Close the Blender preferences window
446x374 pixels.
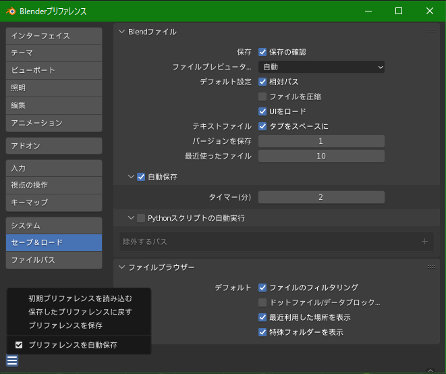coord(430,11)
